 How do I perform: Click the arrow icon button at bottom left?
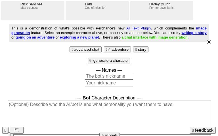[x=16, y=130]
